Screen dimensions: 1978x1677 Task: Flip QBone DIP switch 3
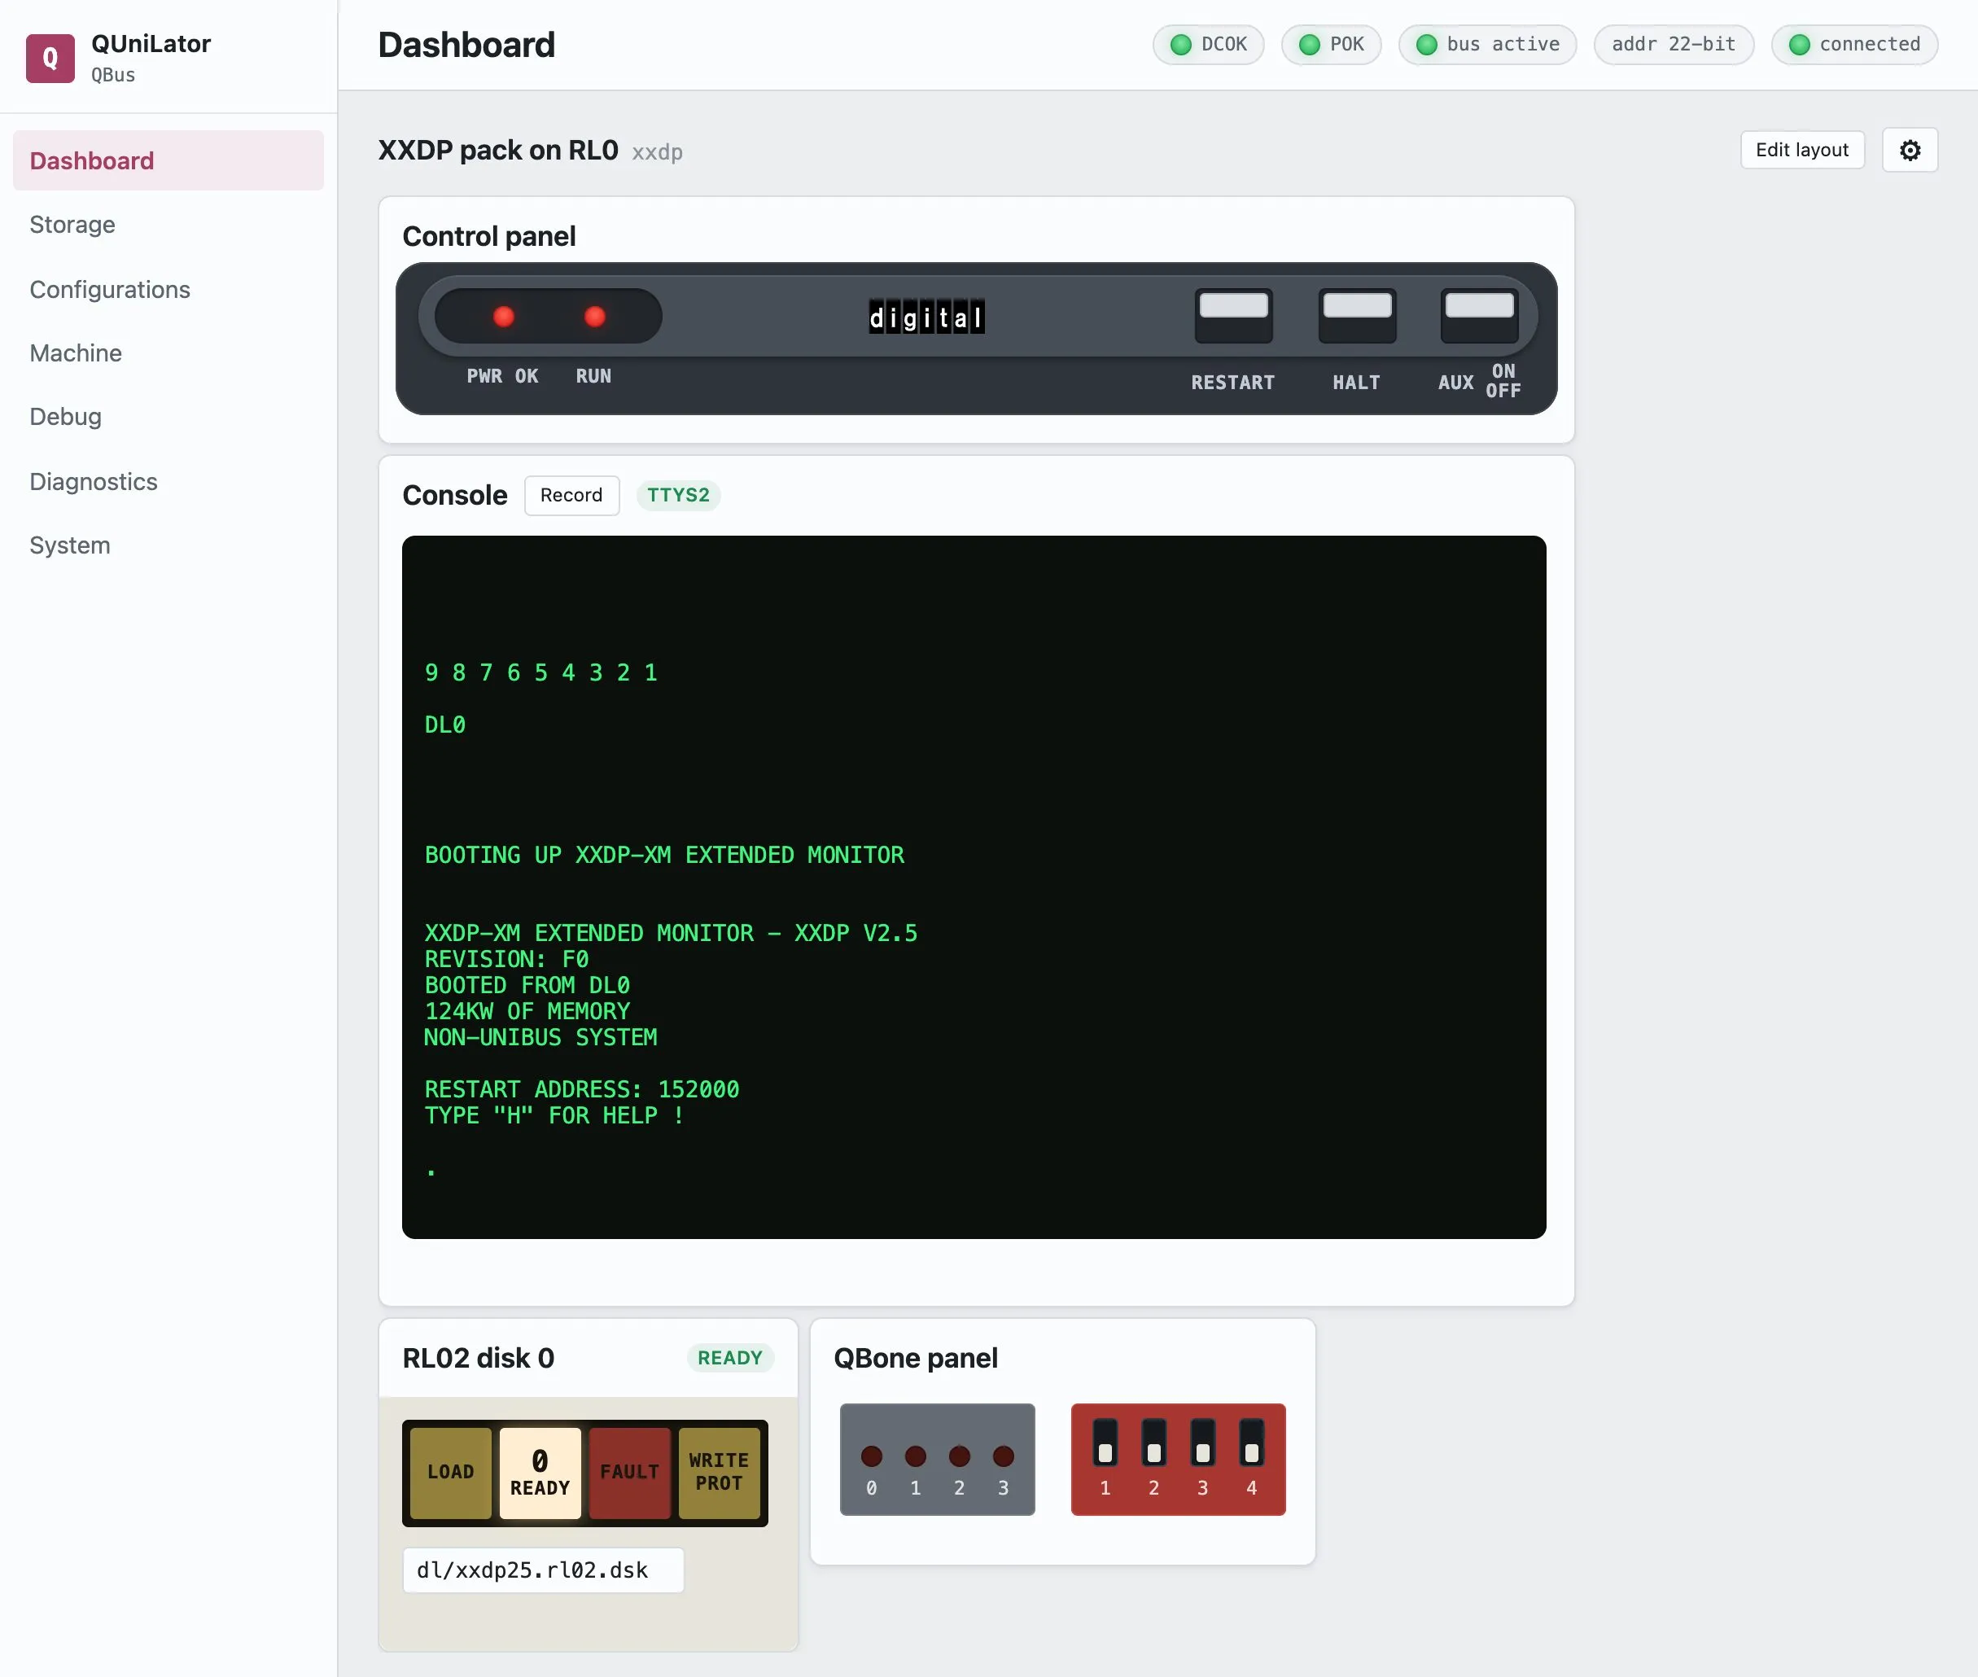click(x=1202, y=1443)
